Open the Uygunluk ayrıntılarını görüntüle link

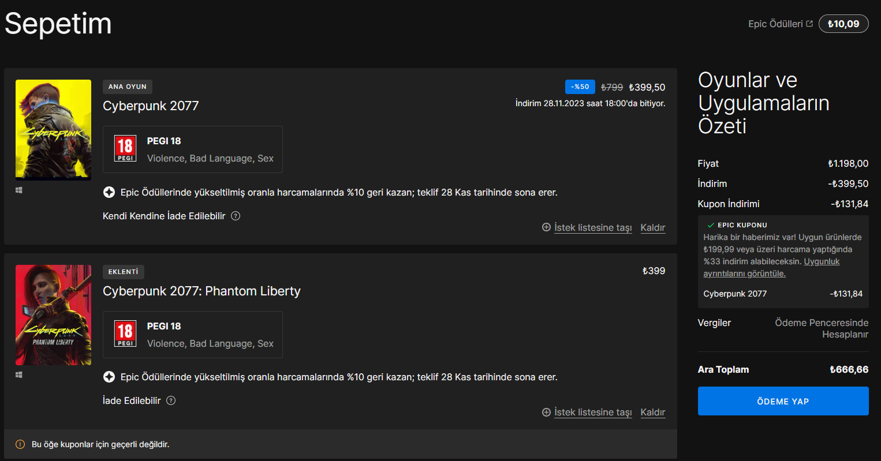pyautogui.click(x=771, y=268)
